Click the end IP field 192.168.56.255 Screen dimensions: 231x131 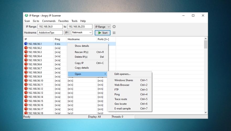(x=80, y=27)
